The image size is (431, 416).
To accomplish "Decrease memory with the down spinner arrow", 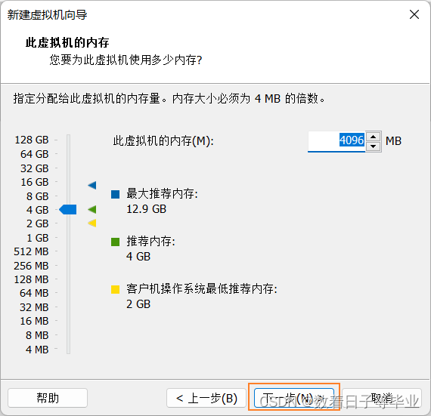I will [373, 146].
